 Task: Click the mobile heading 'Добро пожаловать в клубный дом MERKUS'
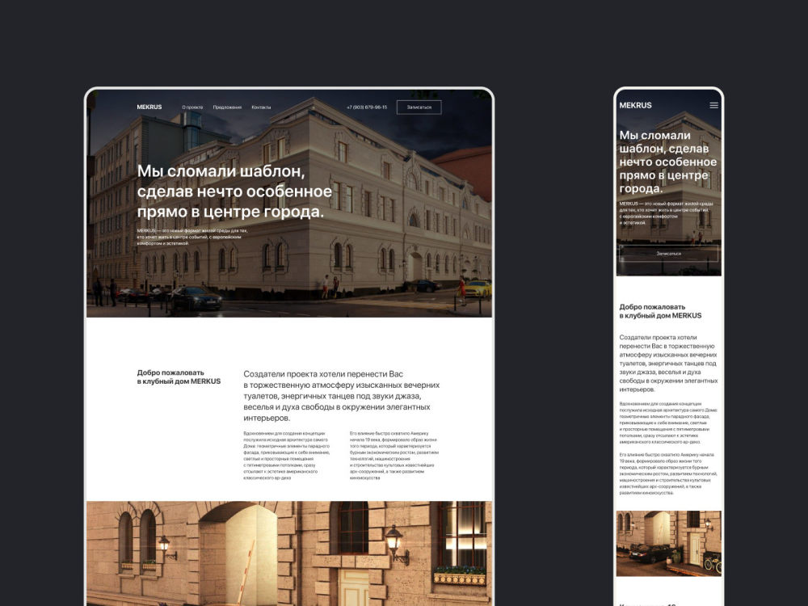click(660, 311)
